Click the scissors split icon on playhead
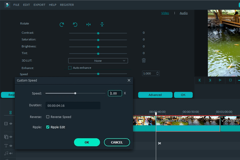 (x=159, y=143)
